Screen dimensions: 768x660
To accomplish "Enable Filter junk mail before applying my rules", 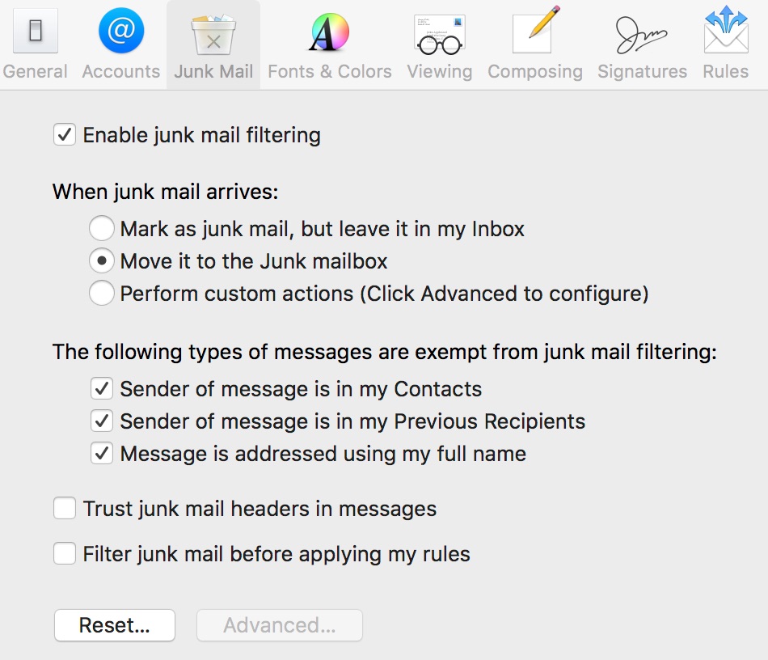I will click(x=65, y=554).
